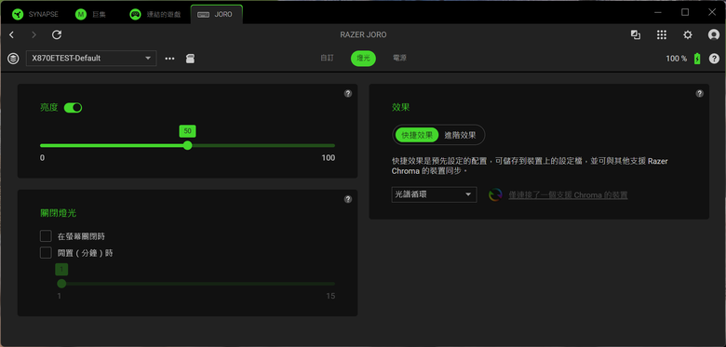Viewport: 726px width, 347px height.
Task: Click the brightness maximum label 100
Action: point(329,158)
